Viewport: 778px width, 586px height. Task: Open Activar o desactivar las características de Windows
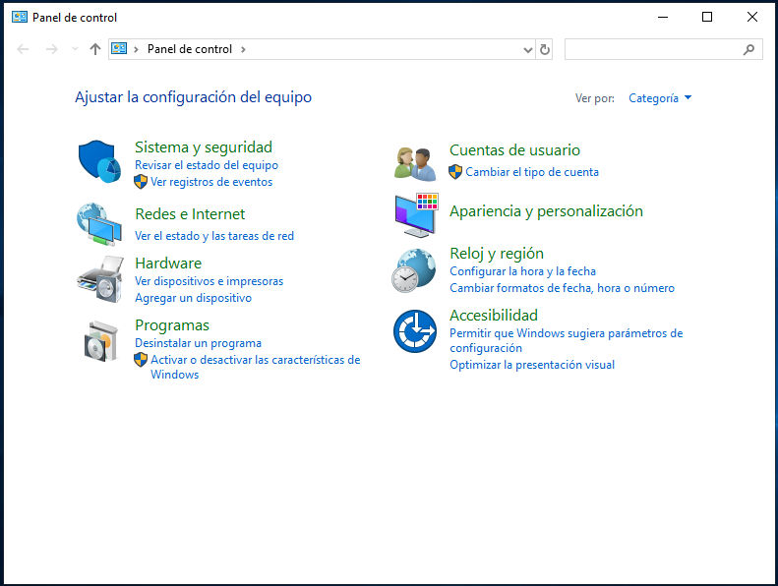click(x=255, y=367)
